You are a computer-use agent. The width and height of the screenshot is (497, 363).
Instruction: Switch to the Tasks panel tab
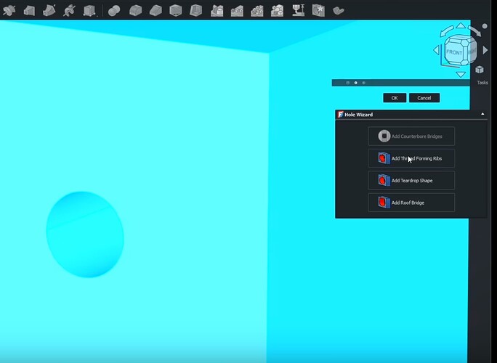pos(482,83)
